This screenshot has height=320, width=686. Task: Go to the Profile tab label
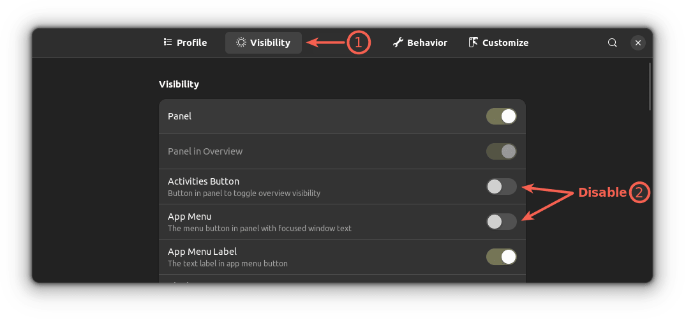coord(191,43)
